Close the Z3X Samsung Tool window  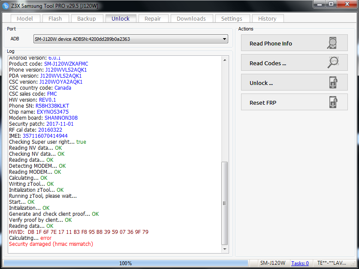(x=347, y=4)
